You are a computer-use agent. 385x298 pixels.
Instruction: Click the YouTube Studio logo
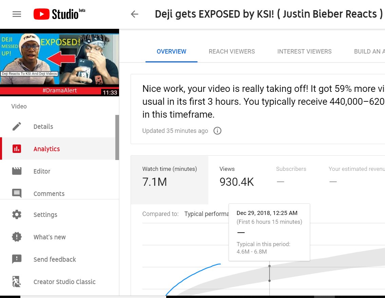59,14
